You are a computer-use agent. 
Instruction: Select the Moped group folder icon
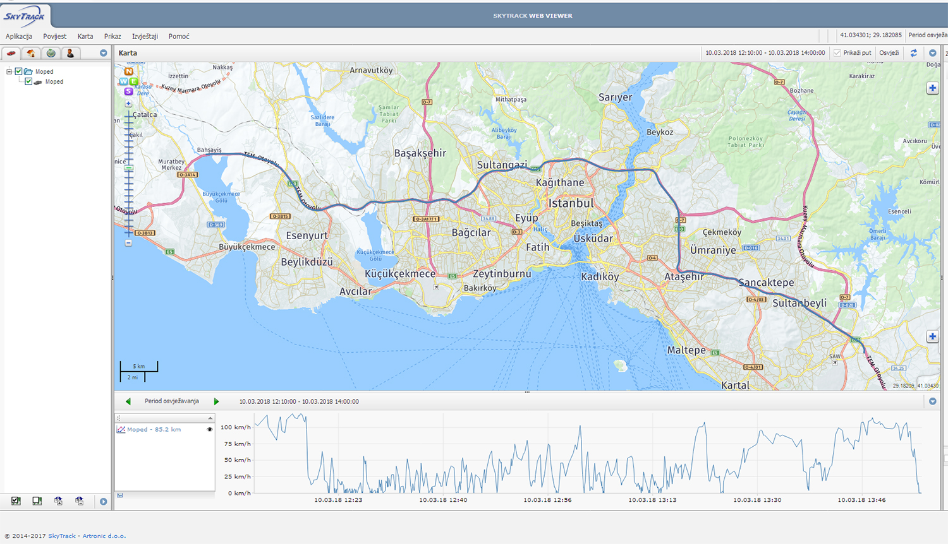pyautogui.click(x=28, y=71)
